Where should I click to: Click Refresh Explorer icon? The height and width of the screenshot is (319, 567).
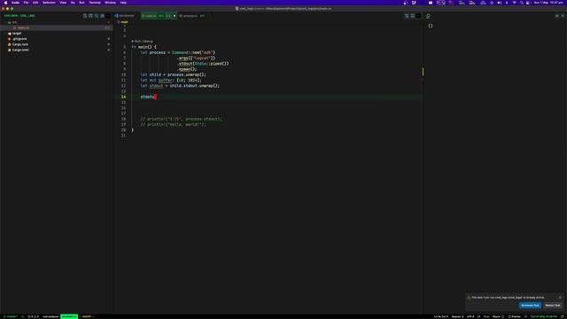[97, 16]
